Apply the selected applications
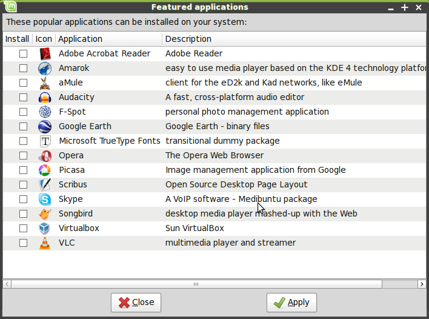The height and width of the screenshot is (319, 429). [291, 303]
